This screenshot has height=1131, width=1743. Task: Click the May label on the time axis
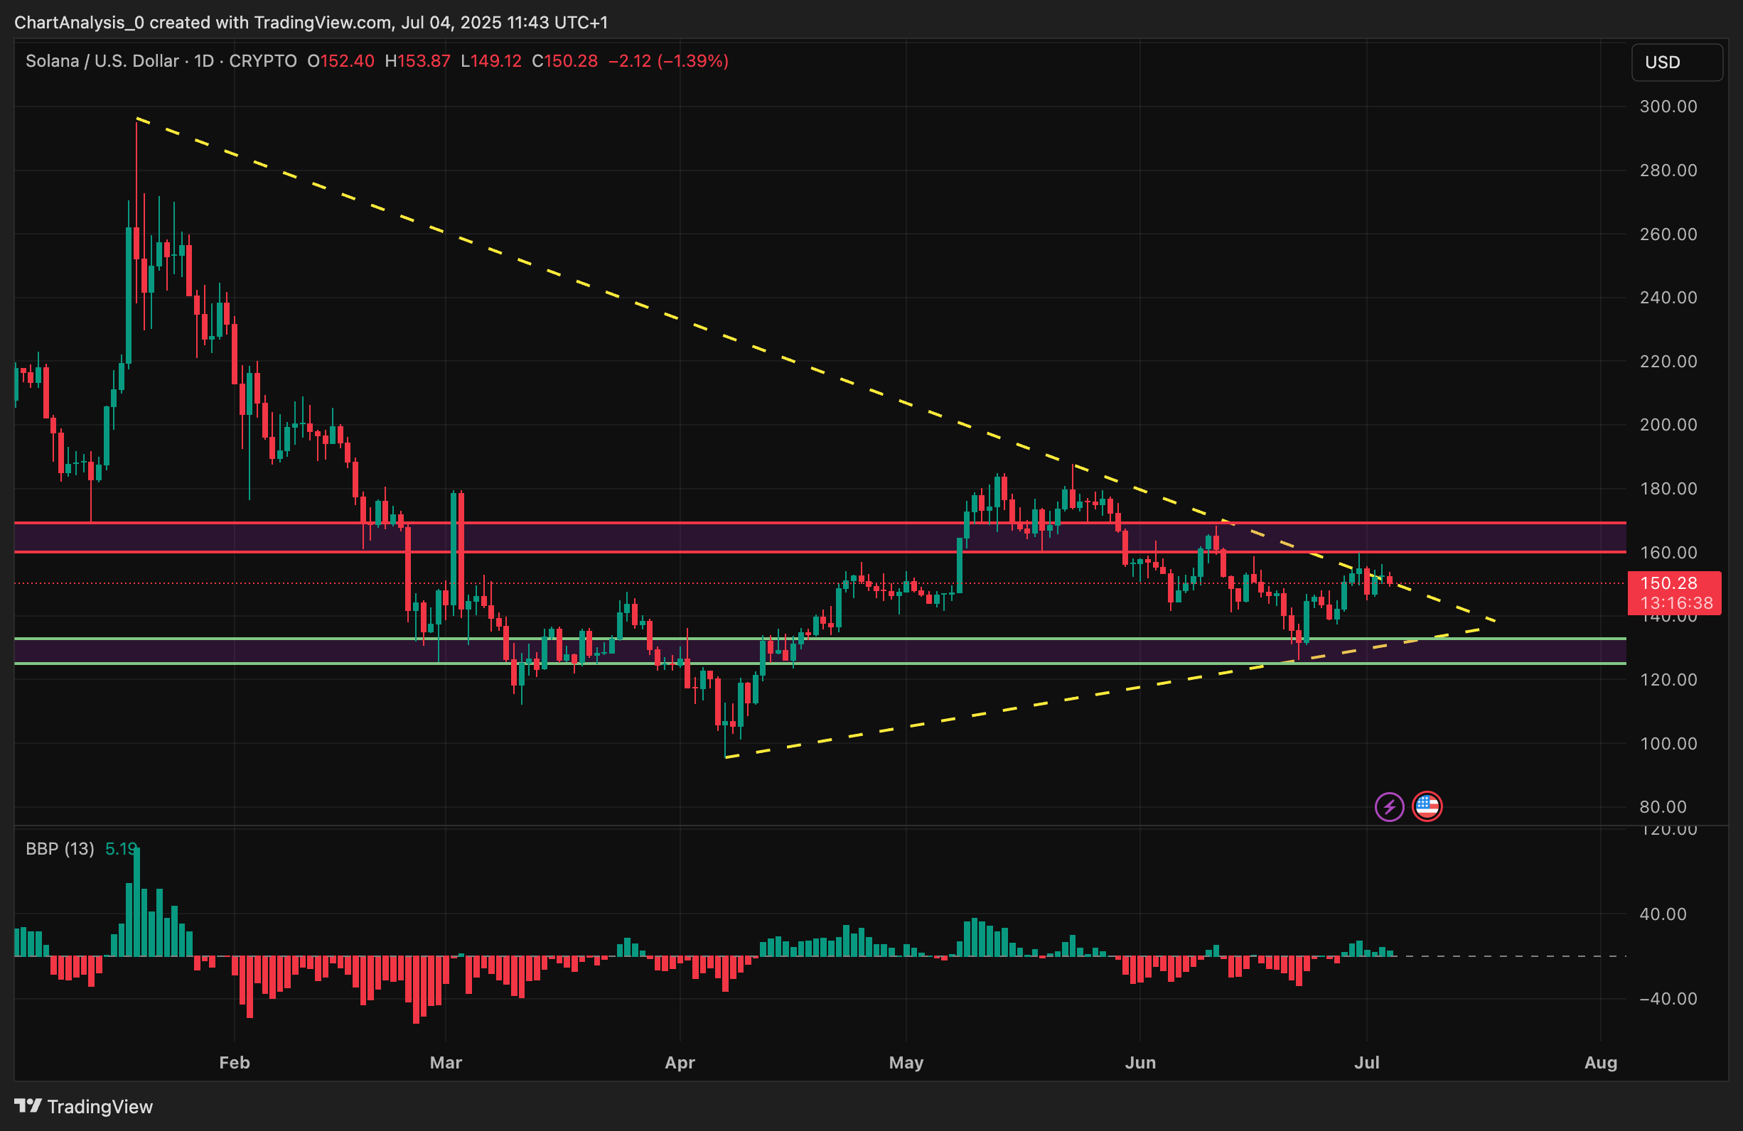point(906,1062)
